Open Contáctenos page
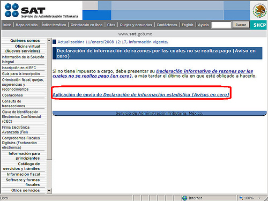The height and width of the screenshot is (201, 268). point(167,25)
